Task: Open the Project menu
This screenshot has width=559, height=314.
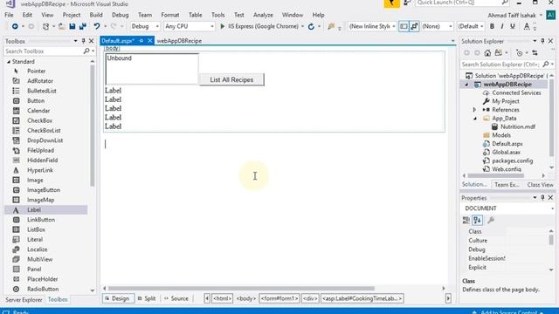Action: (x=72, y=15)
